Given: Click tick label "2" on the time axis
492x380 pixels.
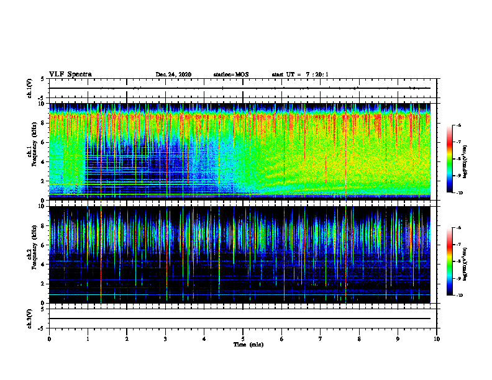Looking at the screenshot, I should coord(127,339).
